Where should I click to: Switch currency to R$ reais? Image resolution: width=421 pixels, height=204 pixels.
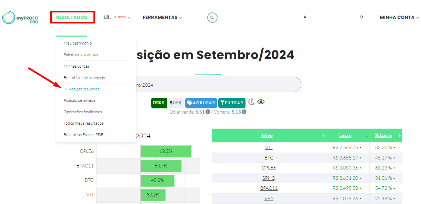click(159, 103)
